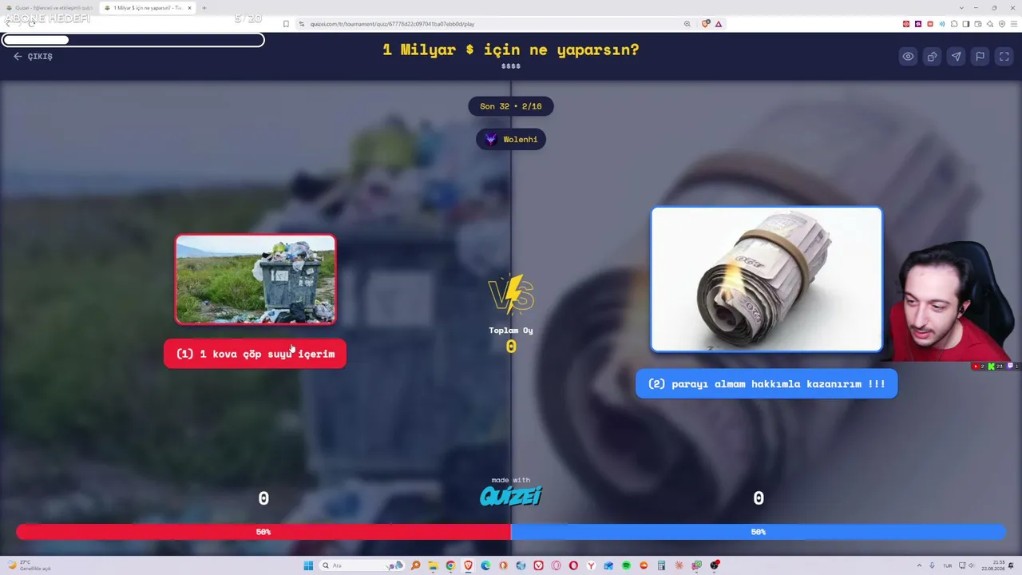
Task: Switch to the first Quizei browser tab
Action: coord(50,8)
